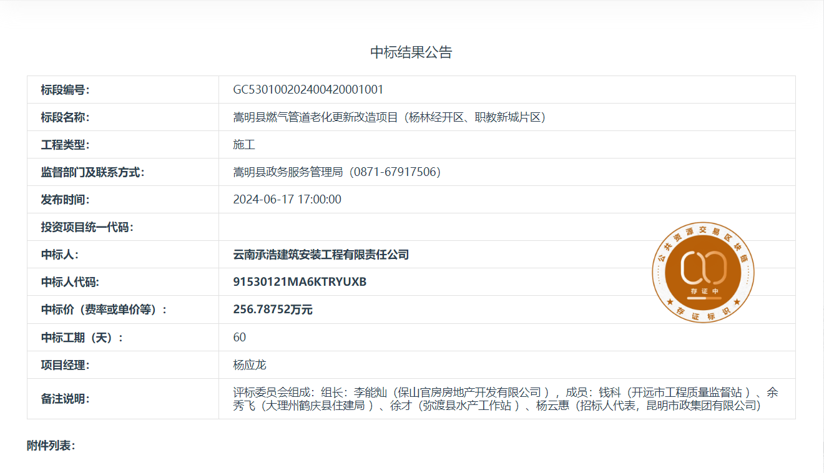
Task: Click the publish time 2024-06-17 17:00:00
Action: (287, 200)
